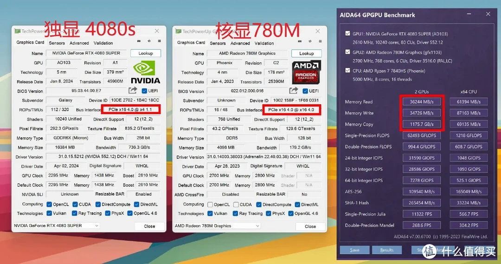Toggle the UEFI checkbox in the NVIDIA window
Image resolution: width=501 pixels, height=264 pixels.
pos(144,91)
